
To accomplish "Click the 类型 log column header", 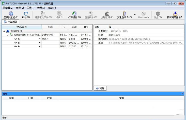I will point(11,98).
